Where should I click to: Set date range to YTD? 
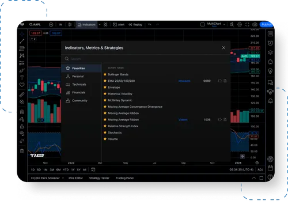click(x=66, y=170)
